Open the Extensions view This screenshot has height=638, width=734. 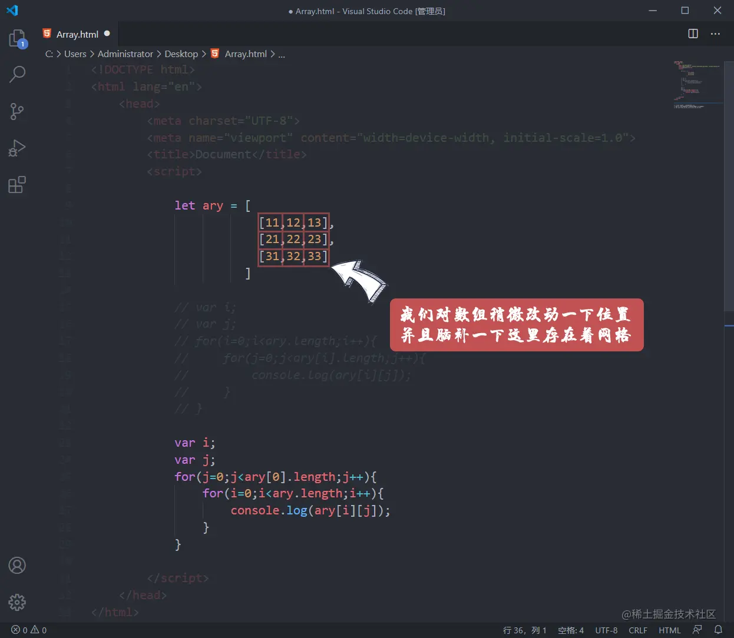click(17, 184)
